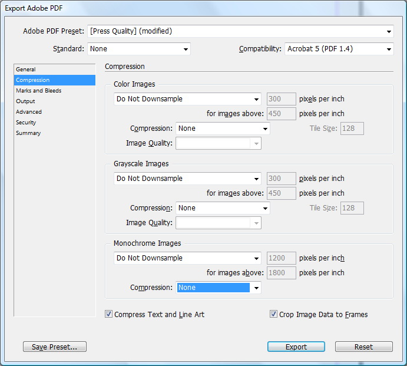Open the Adobe PDF Preset dropdown

coord(240,31)
